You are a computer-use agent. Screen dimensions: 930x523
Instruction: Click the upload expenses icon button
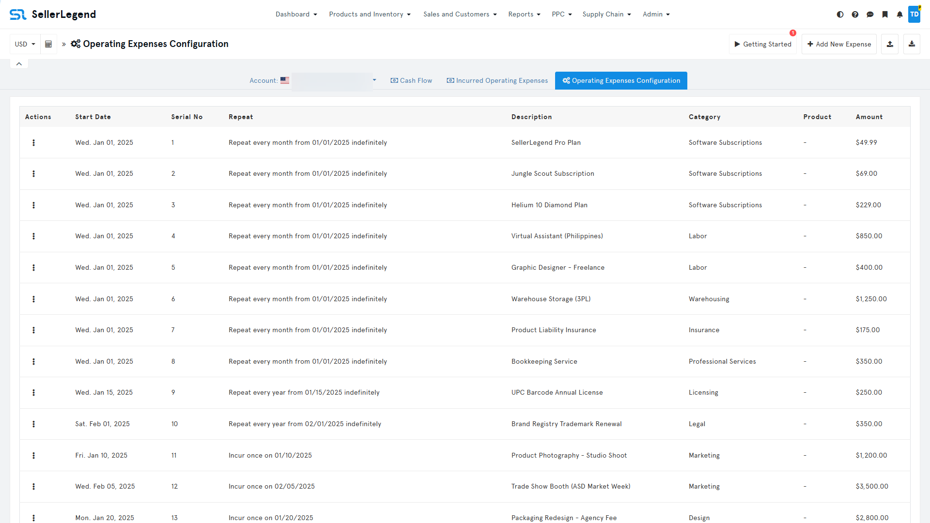[x=890, y=44]
